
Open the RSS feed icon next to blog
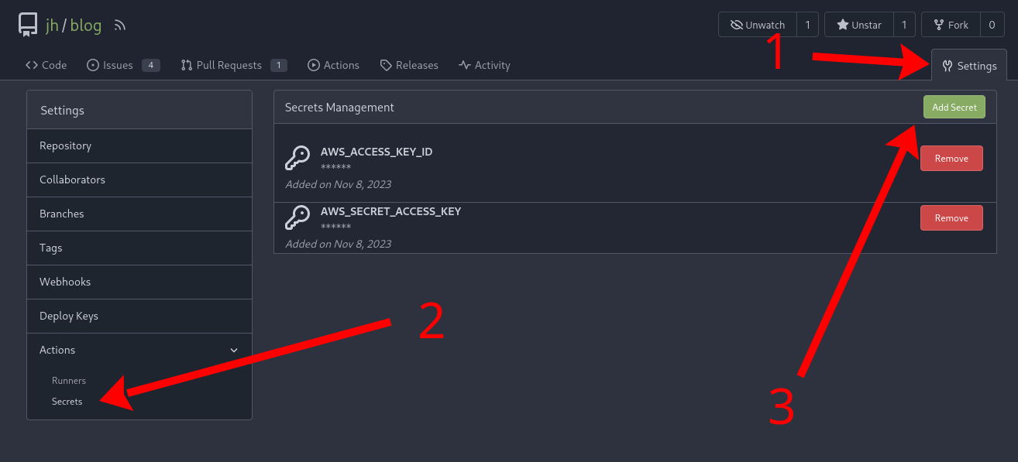point(120,26)
